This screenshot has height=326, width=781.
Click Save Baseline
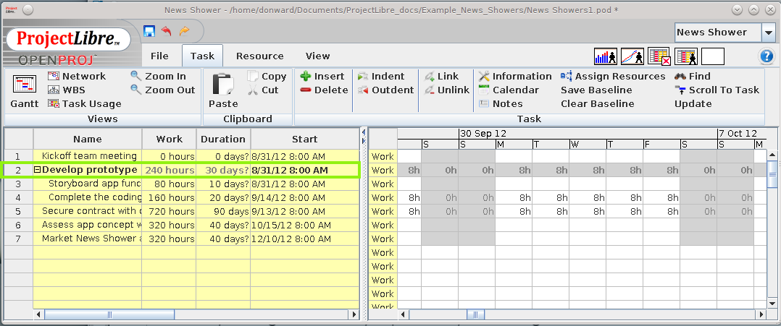pyautogui.click(x=596, y=90)
